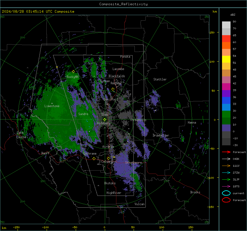Click the Olds city label
Screen dimensions: 247x231
[105, 115]
